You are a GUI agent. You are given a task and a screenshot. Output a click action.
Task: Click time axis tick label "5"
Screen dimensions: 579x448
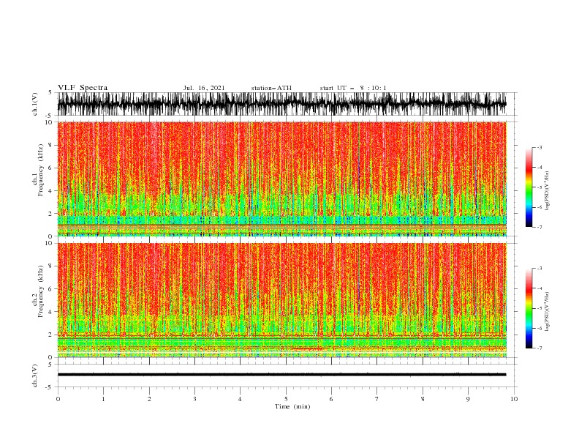click(x=286, y=399)
